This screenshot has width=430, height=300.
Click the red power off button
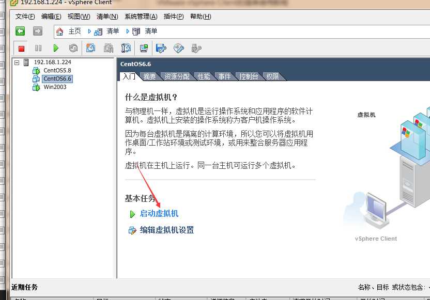pos(21,49)
